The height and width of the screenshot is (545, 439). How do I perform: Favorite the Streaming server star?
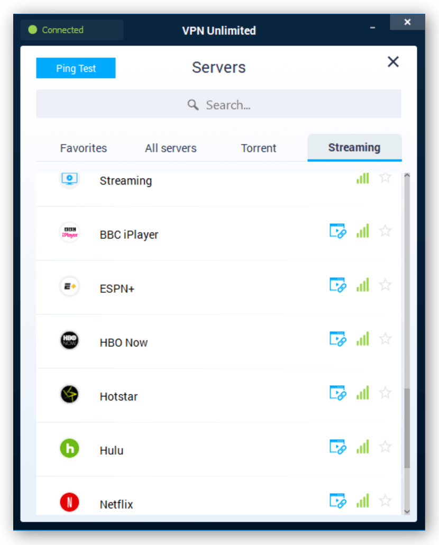pyautogui.click(x=385, y=178)
